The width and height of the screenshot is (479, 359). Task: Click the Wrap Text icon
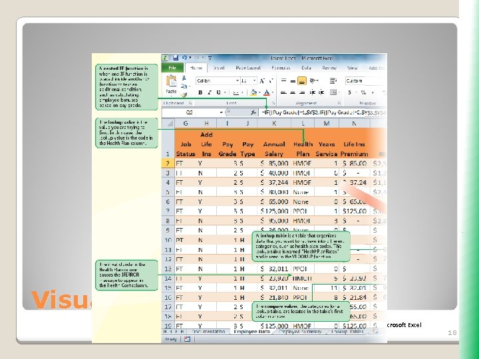click(x=333, y=80)
